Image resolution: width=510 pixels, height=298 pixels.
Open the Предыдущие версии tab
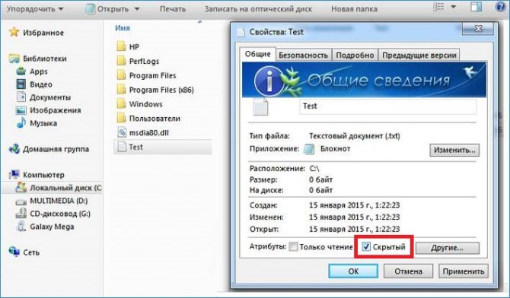coord(419,55)
